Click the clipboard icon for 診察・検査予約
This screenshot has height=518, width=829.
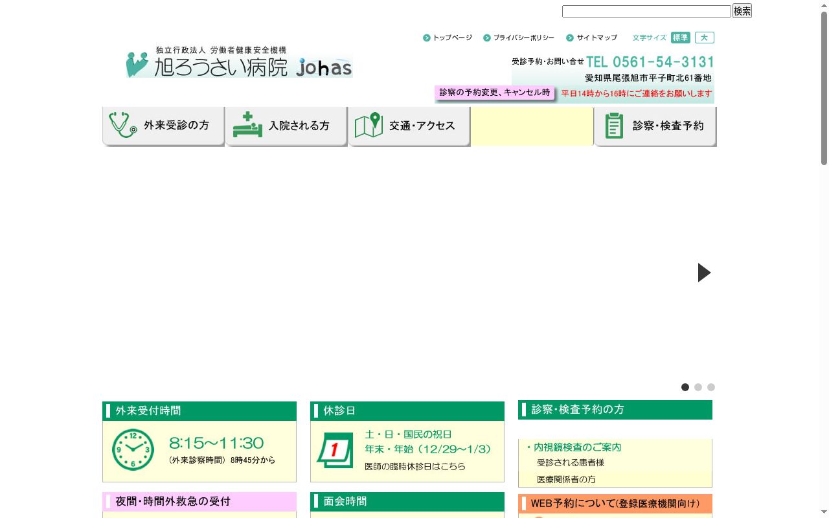pyautogui.click(x=614, y=126)
